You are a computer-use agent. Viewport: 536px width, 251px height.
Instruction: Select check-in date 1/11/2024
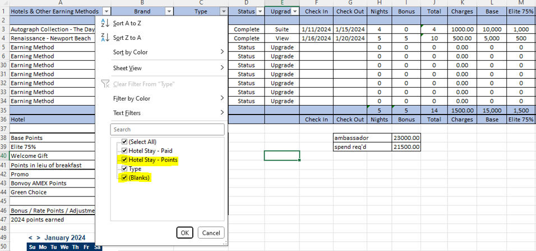pos(317,29)
